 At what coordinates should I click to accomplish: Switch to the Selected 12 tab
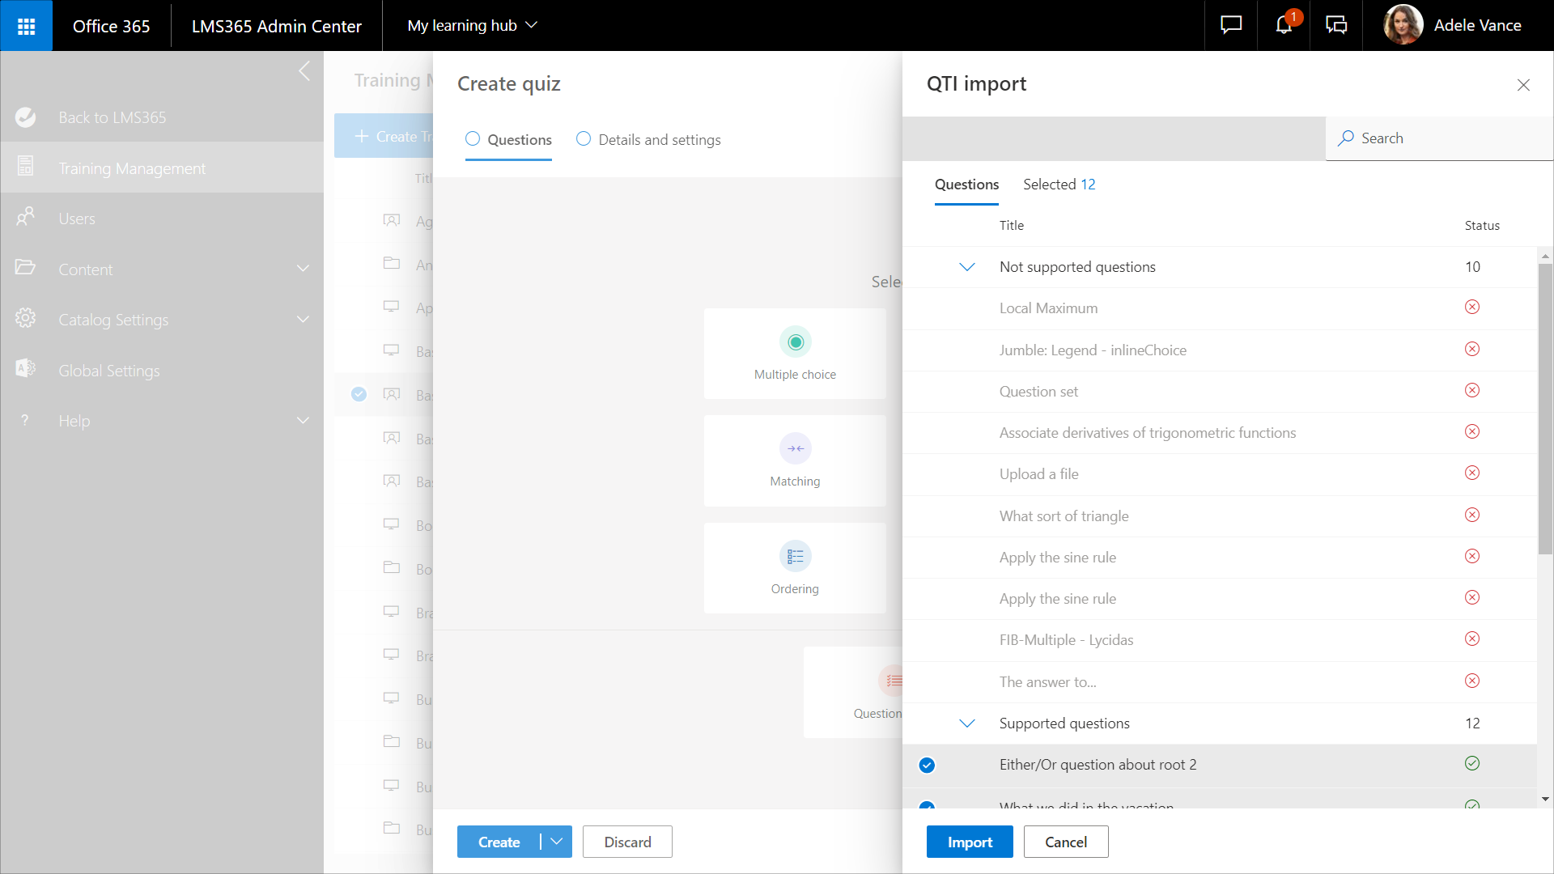[1059, 185]
